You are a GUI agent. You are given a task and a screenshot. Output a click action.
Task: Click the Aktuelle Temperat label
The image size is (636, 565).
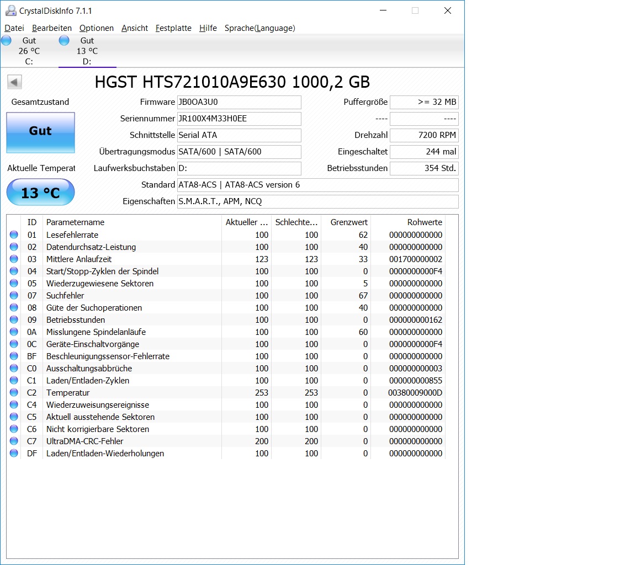coord(41,168)
